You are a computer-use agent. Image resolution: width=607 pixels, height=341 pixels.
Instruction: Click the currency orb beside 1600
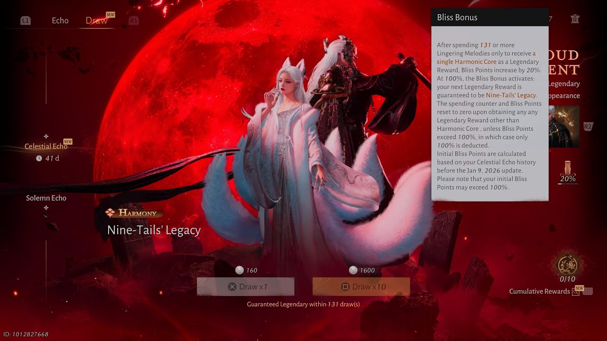[x=353, y=270]
